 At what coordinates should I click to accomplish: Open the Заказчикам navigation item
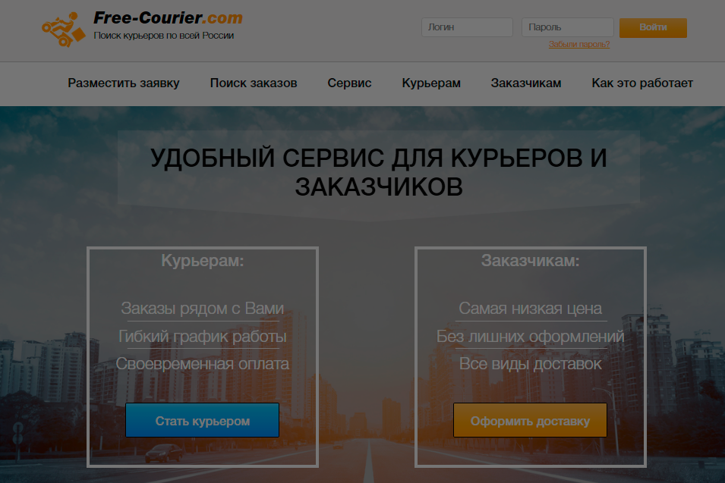[526, 83]
